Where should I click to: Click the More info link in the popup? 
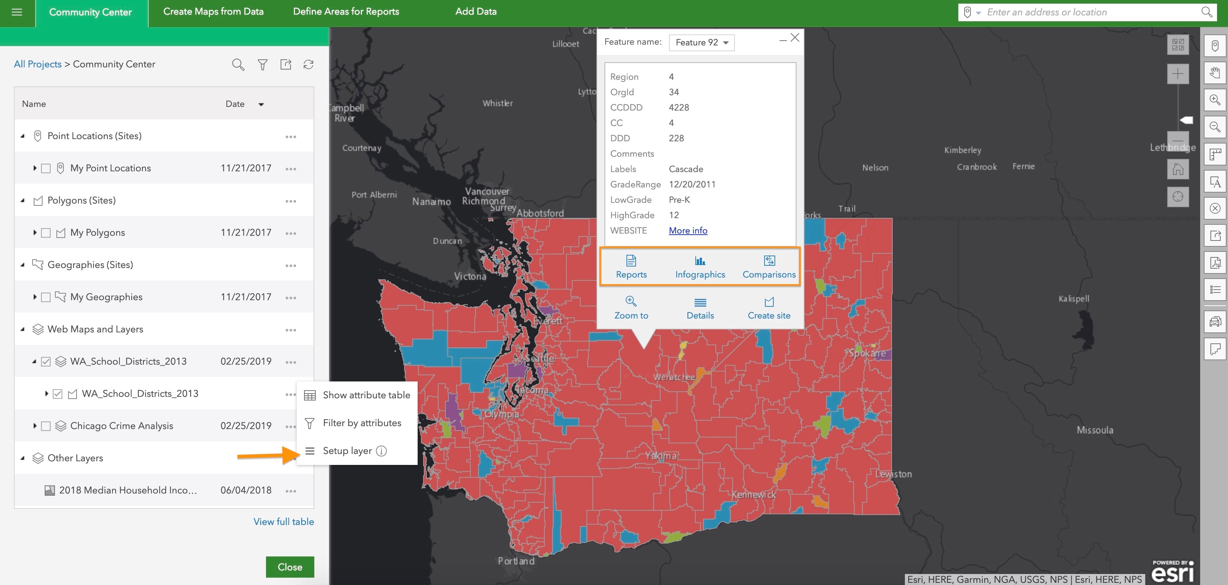pos(687,230)
